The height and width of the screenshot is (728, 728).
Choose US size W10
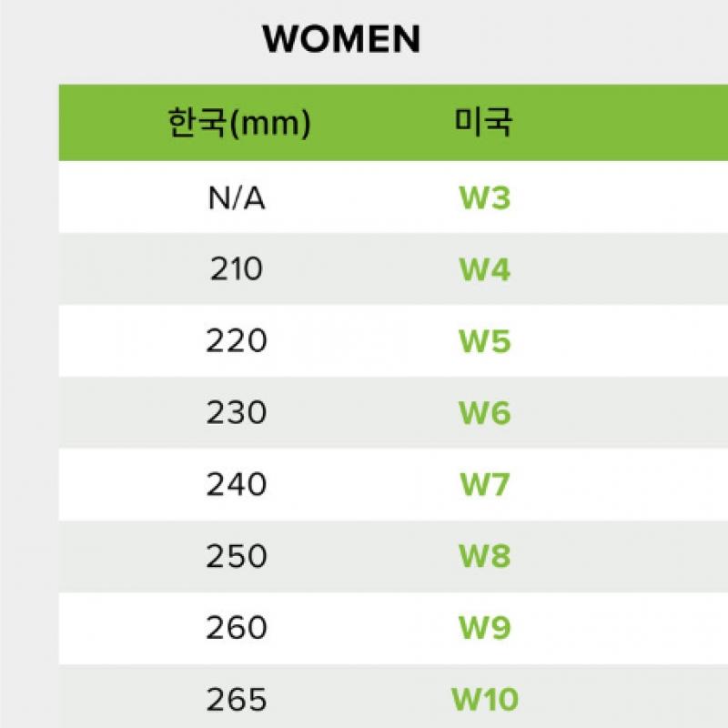(484, 700)
